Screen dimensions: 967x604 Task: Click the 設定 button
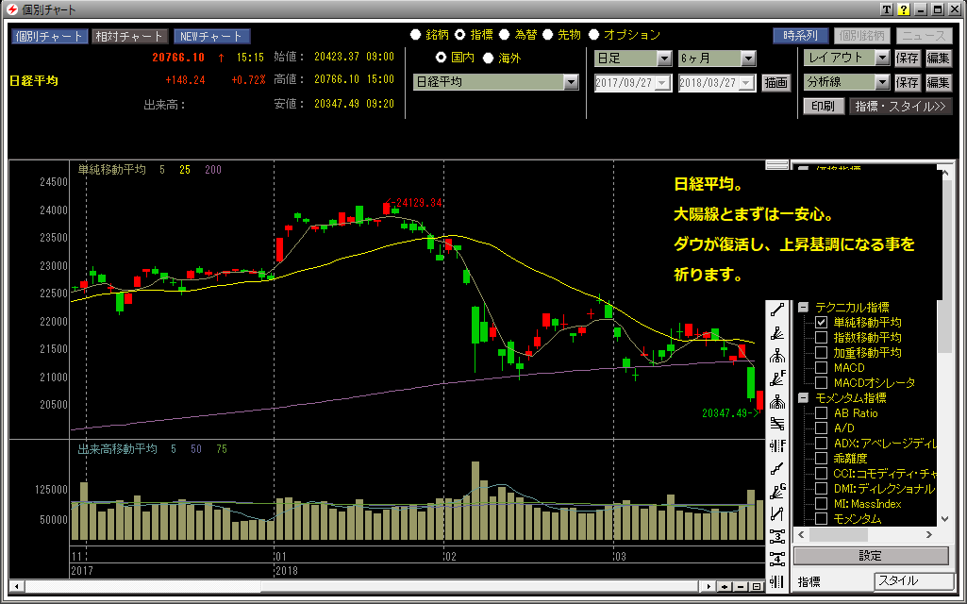(871, 556)
